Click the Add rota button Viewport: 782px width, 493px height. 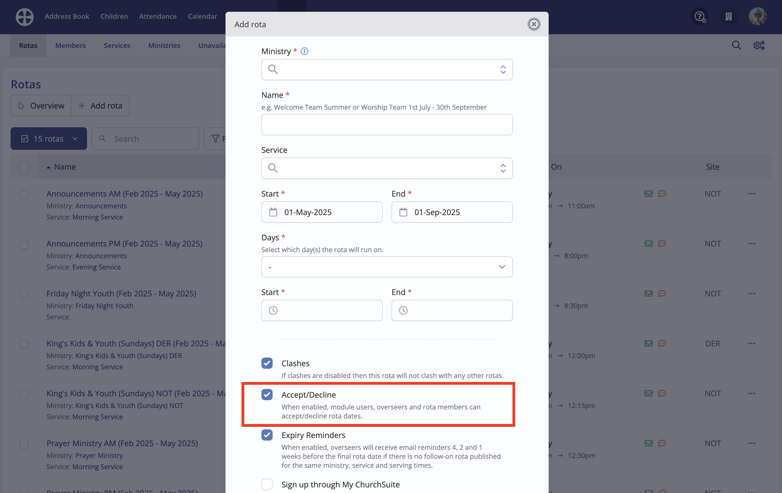point(100,105)
